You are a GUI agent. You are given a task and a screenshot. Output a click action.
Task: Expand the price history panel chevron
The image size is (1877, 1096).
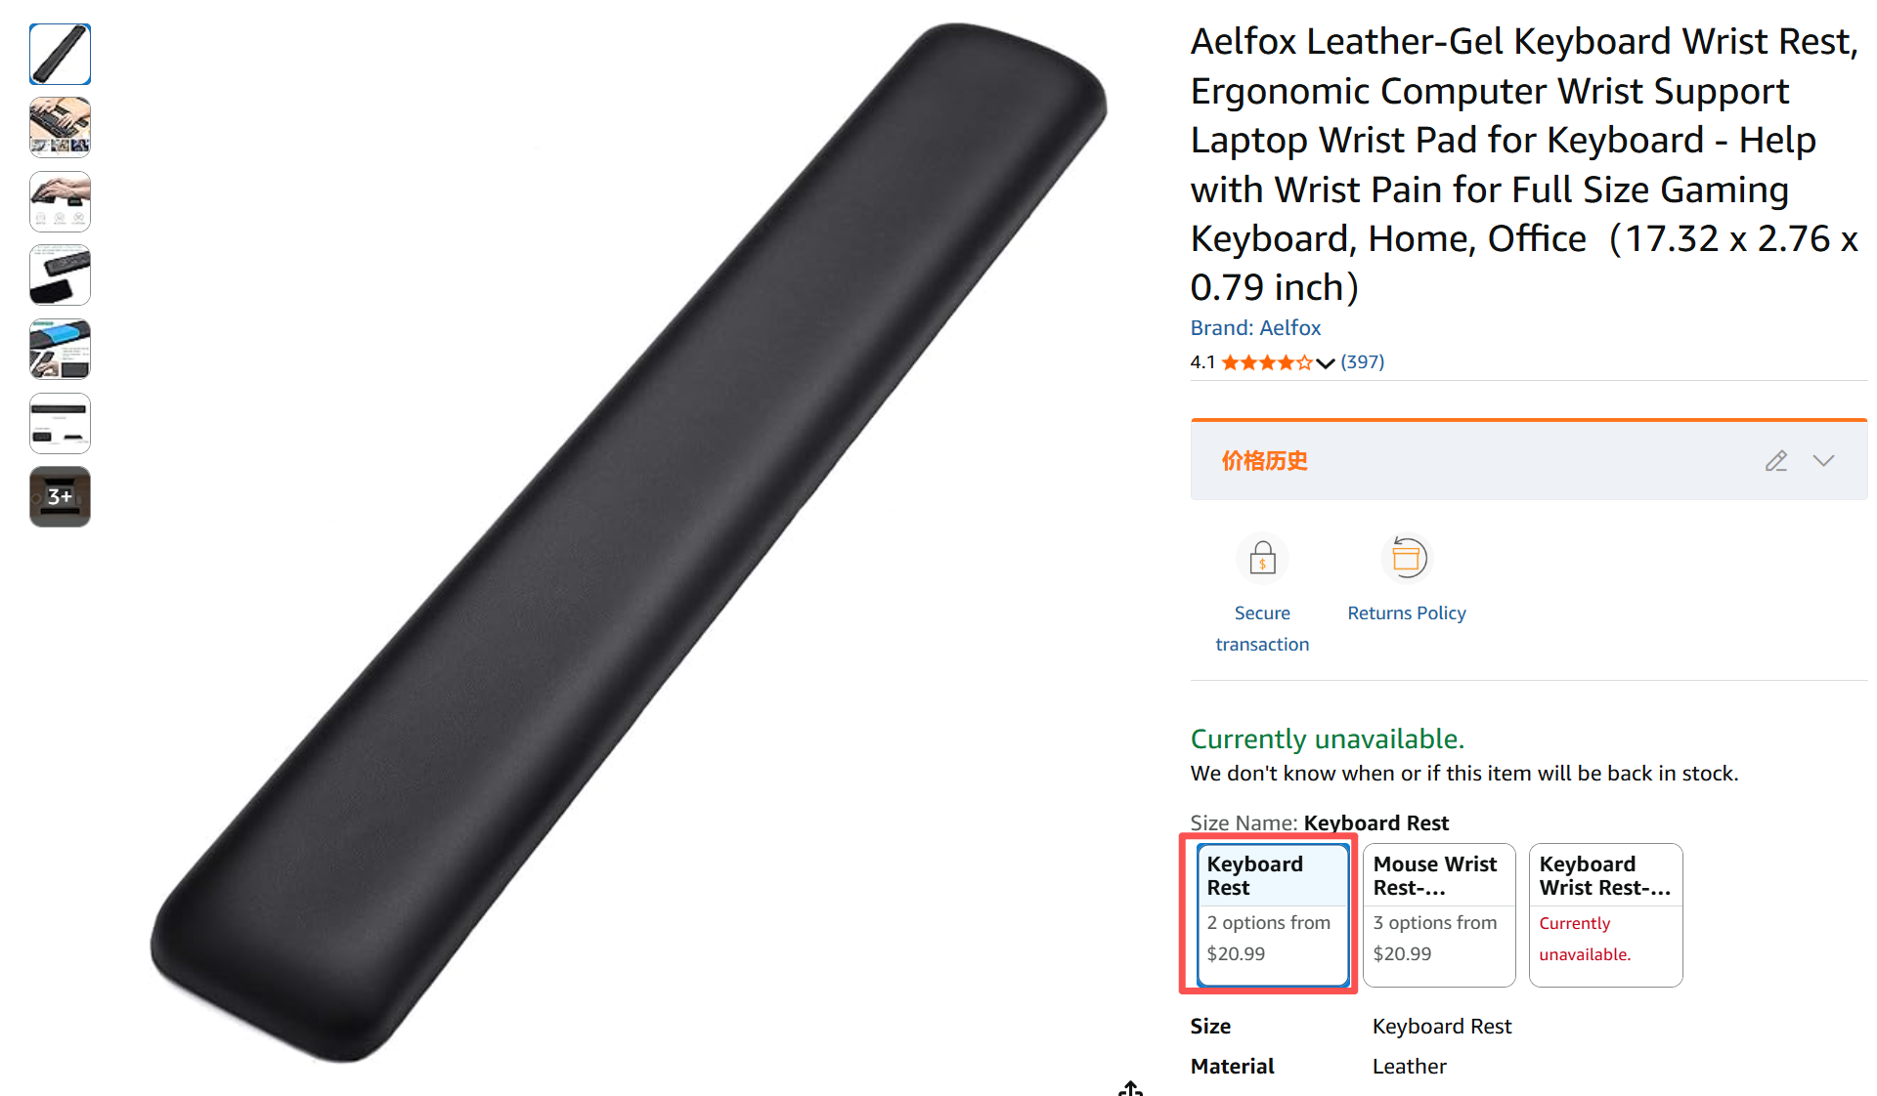click(1823, 461)
